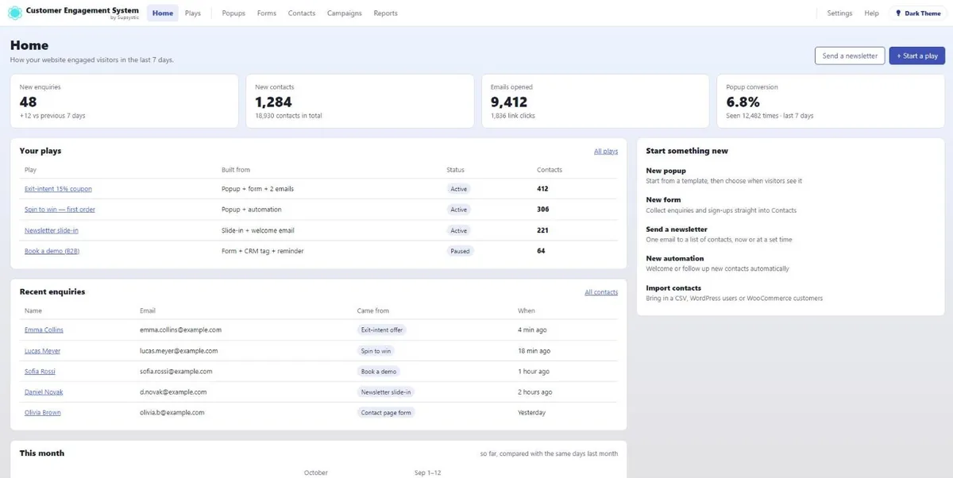Open the All contacts link
Screen dimensions: 953x478
pyautogui.click(x=601, y=292)
